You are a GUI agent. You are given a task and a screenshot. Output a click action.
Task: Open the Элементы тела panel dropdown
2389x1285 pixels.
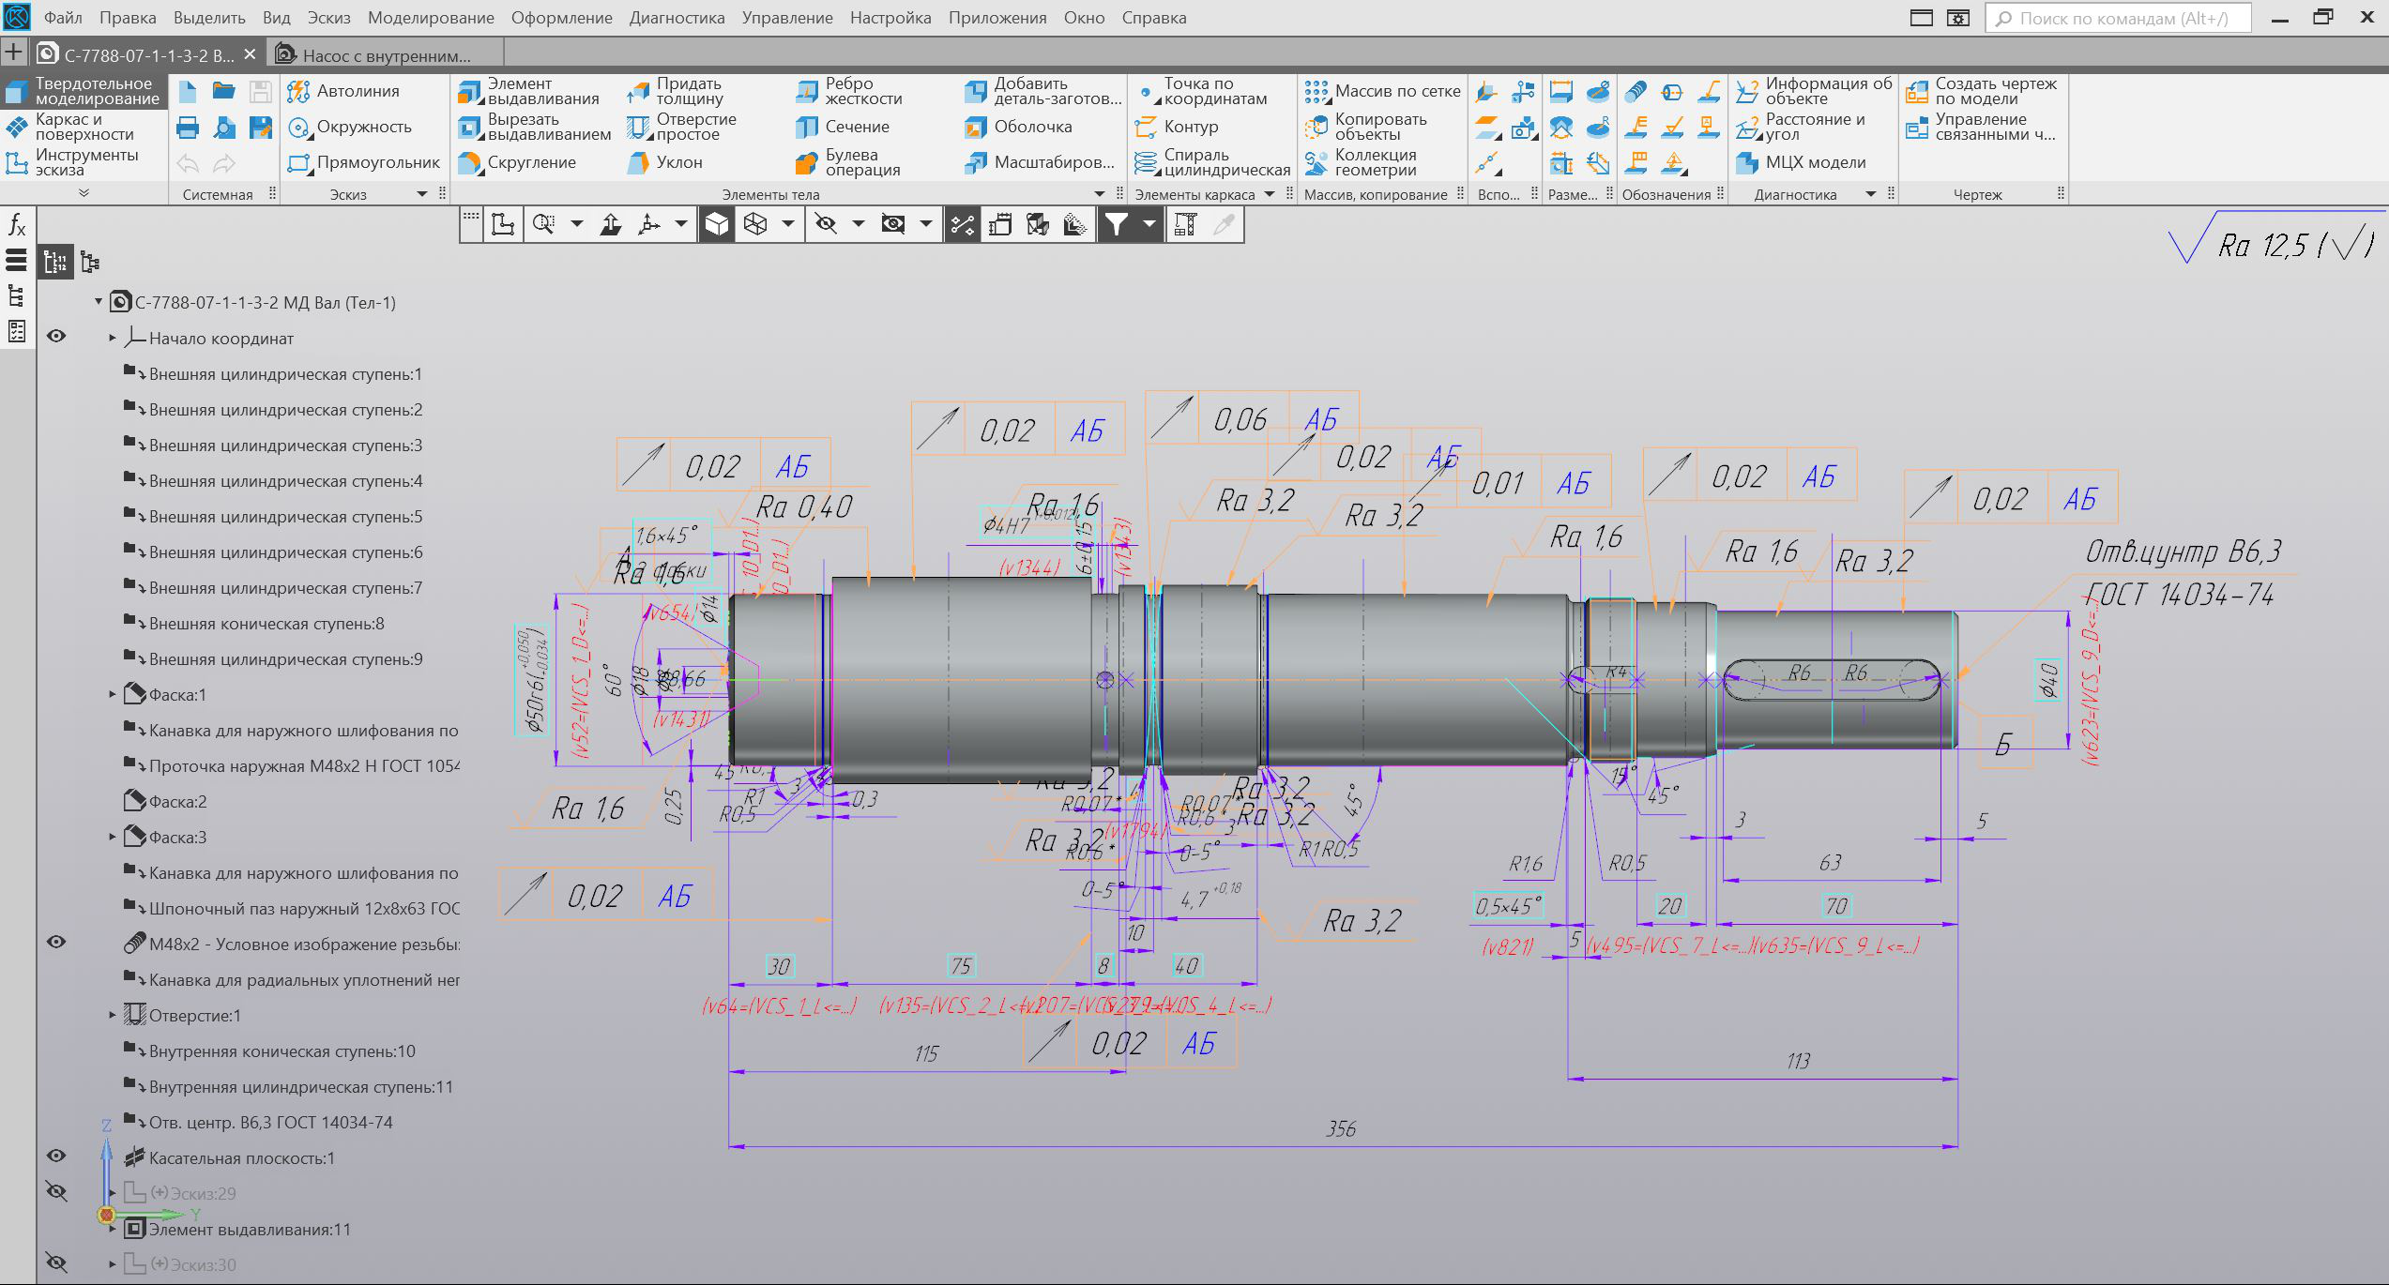click(1100, 194)
